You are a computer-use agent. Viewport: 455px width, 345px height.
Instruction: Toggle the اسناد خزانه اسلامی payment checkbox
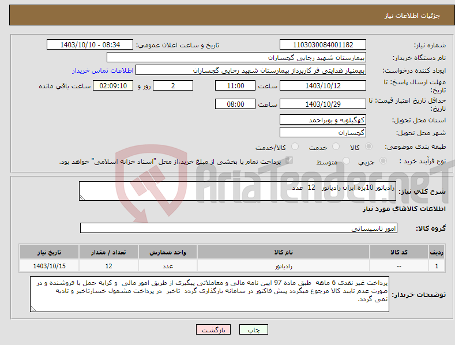click(x=289, y=160)
